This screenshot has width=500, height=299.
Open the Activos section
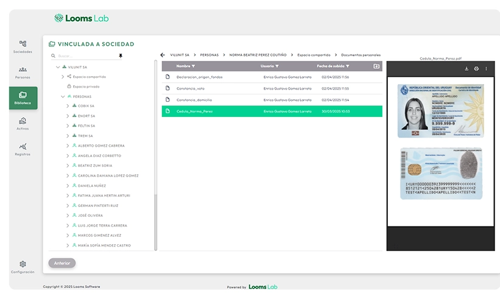click(23, 124)
